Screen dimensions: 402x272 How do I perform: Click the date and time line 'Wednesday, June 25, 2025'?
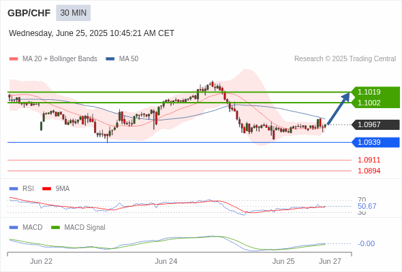pyautogui.click(x=91, y=33)
